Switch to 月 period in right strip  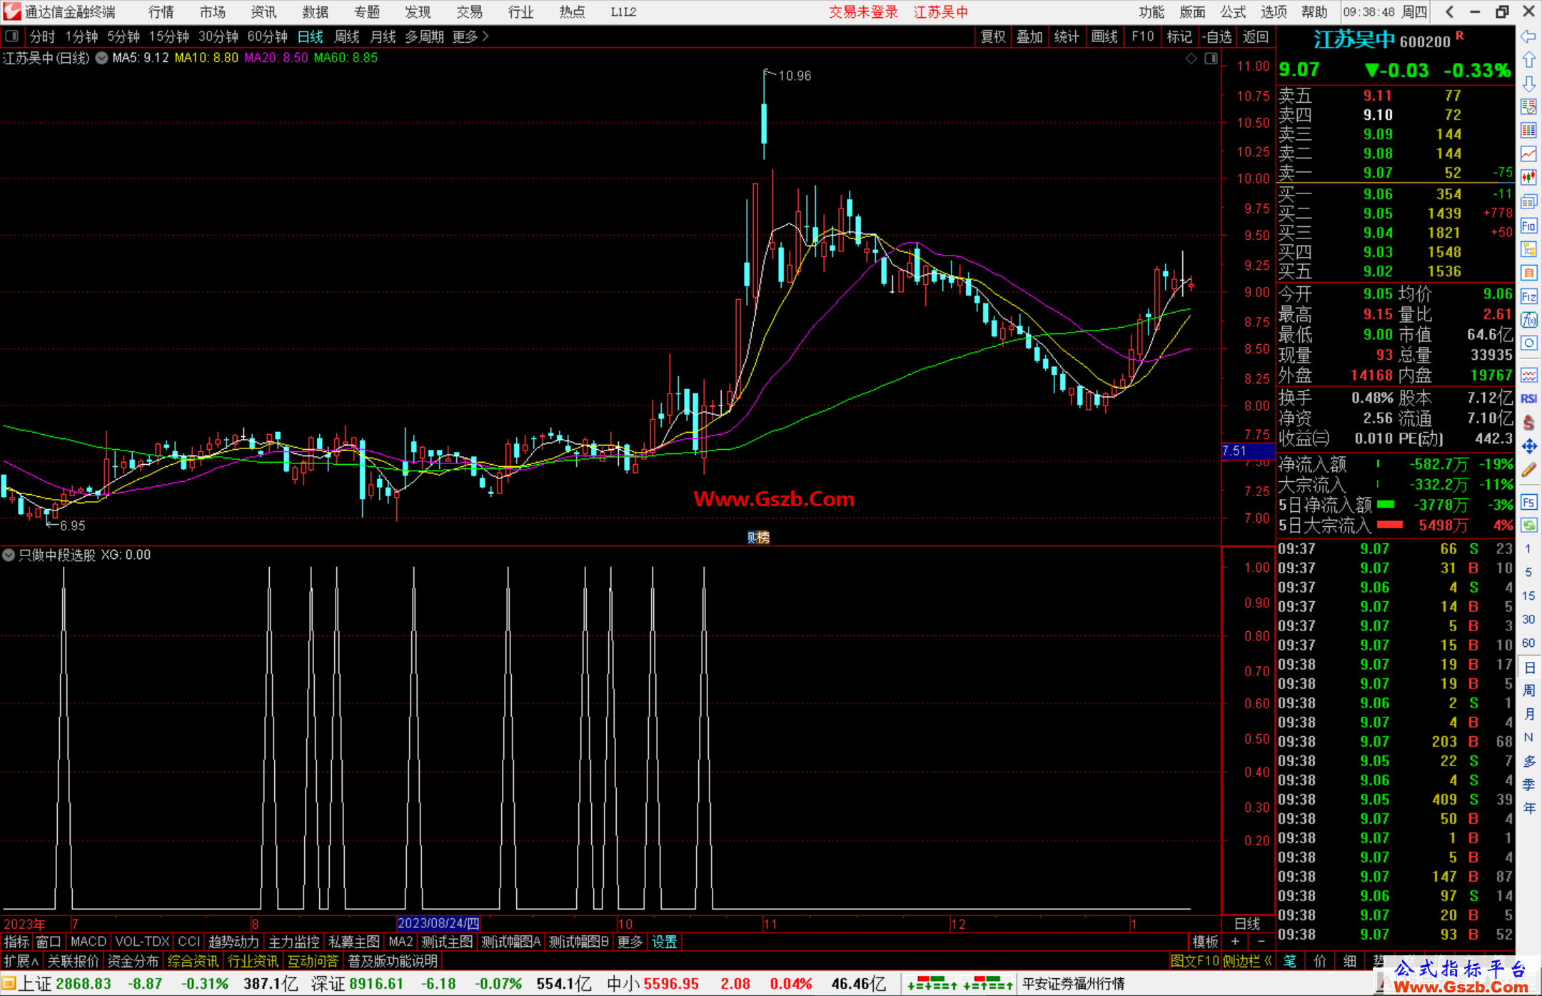pos(1528,714)
